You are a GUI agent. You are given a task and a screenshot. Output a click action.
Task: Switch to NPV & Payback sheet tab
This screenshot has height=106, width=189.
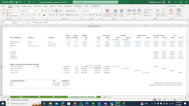pos(46,97)
